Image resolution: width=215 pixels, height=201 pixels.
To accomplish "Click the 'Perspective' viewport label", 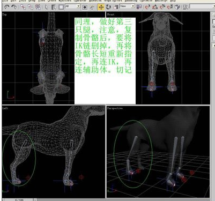I will pyautogui.click(x=115, y=108).
